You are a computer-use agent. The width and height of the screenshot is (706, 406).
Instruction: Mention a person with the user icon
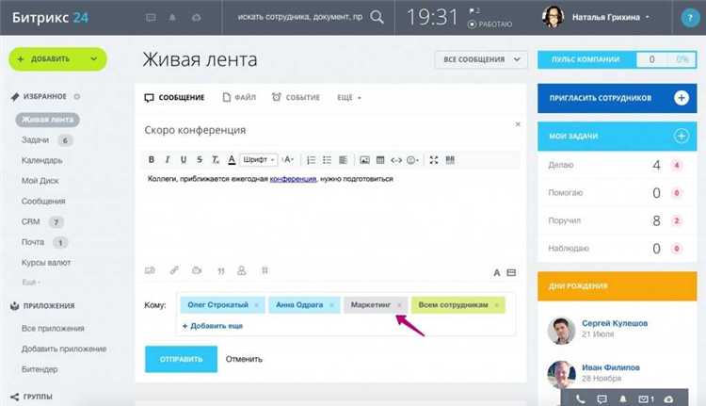[x=242, y=270]
